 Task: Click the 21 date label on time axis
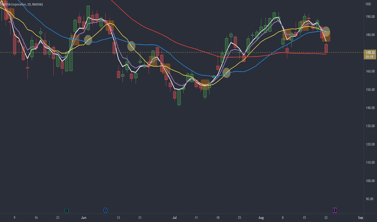pos(140,218)
